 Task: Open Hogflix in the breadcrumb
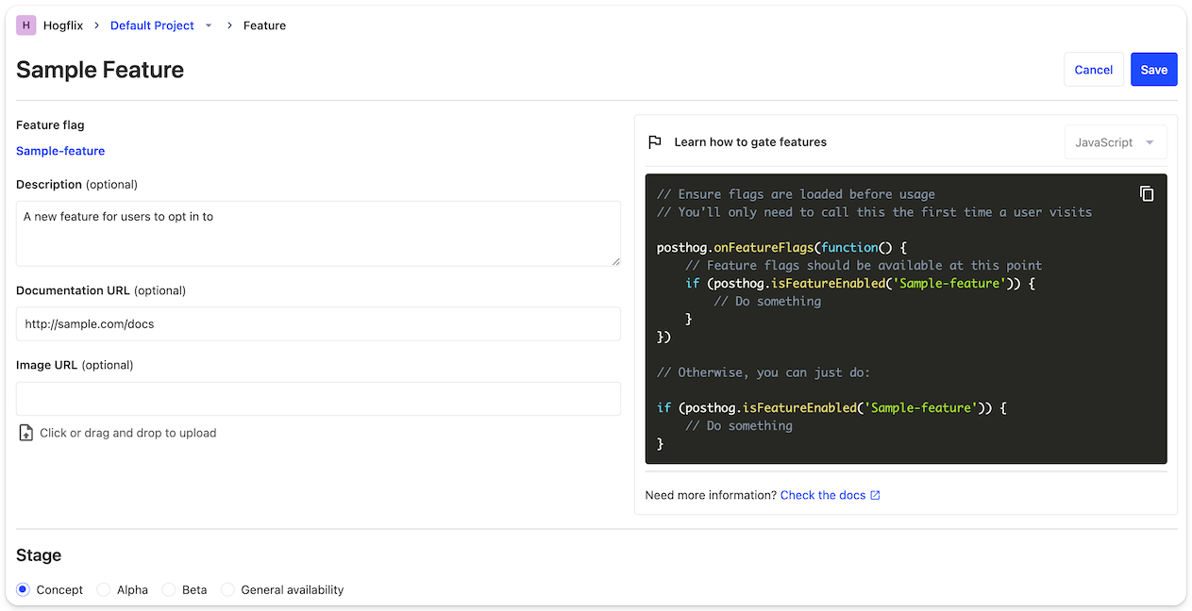pyautogui.click(x=63, y=25)
